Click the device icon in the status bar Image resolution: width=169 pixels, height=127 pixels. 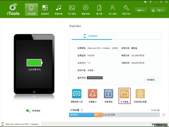pyautogui.click(x=3, y=124)
